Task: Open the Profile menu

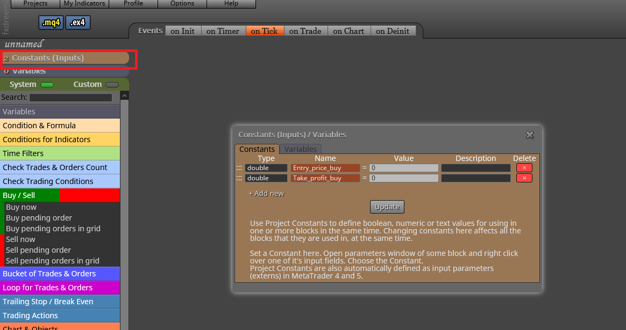Action: [133, 4]
